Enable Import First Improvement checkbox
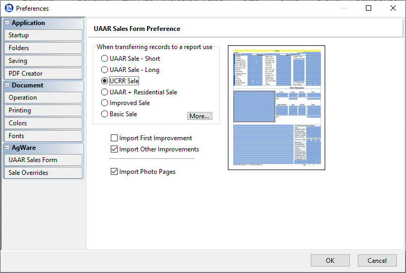This screenshot has width=406, height=273. pos(114,138)
